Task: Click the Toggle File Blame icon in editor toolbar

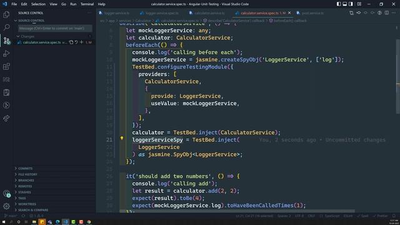Action: click(379, 12)
